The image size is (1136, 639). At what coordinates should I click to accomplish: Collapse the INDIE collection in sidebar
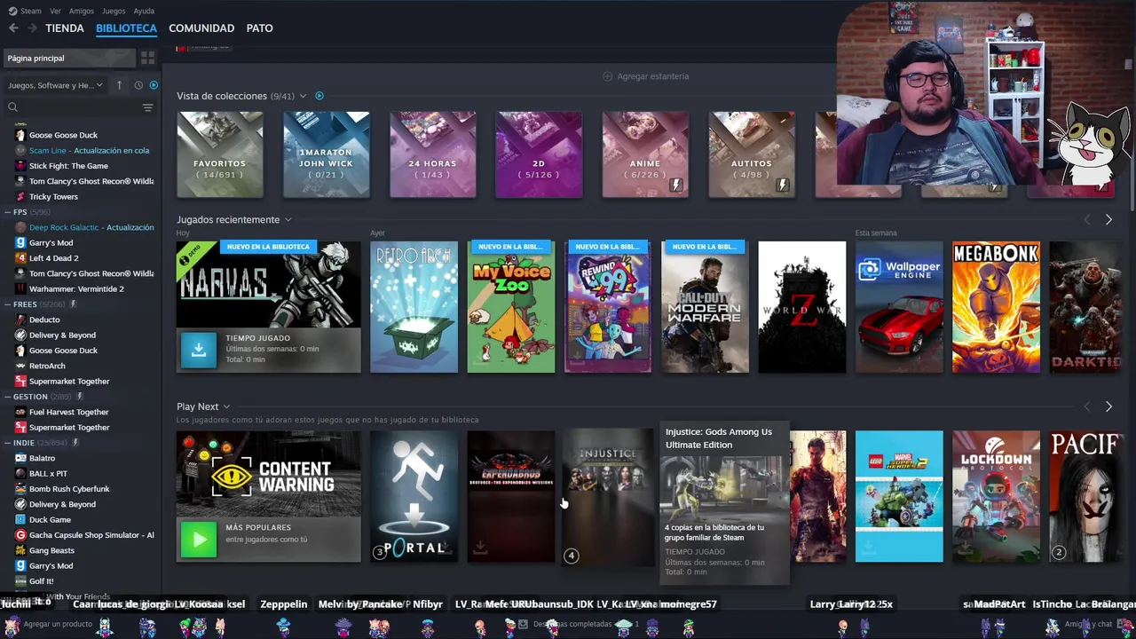click(x=8, y=443)
